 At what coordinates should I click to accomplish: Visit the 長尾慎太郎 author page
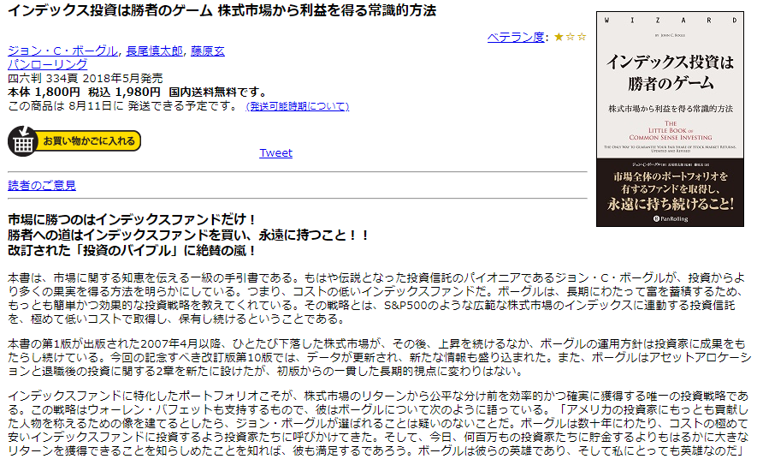click(154, 51)
